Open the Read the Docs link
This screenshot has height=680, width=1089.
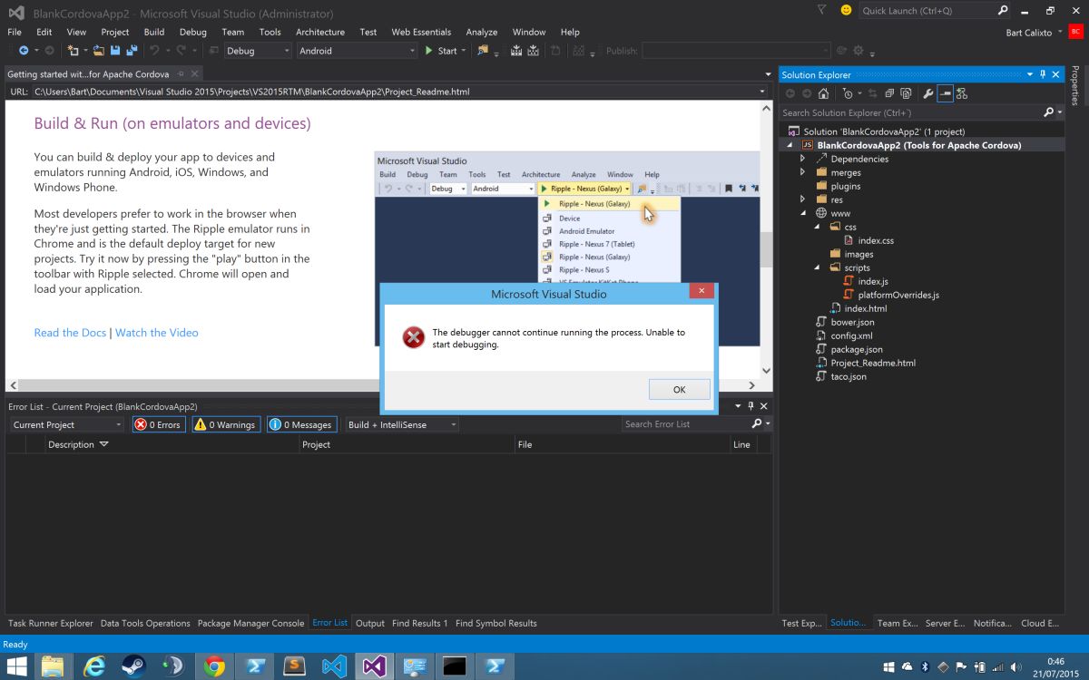click(70, 333)
